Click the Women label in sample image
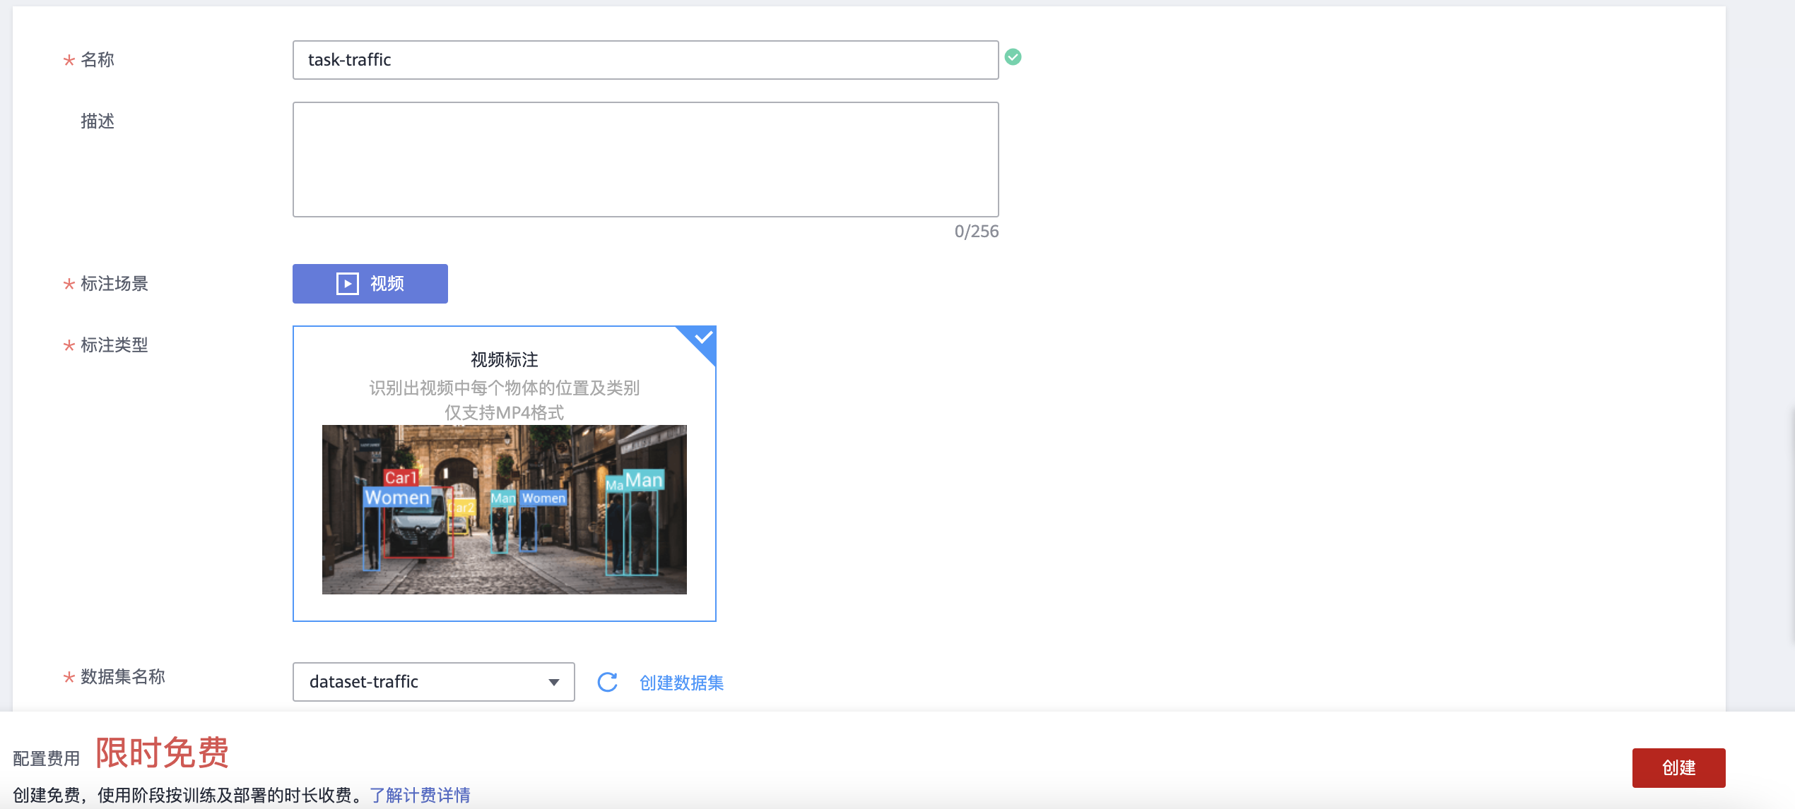 coord(396,497)
